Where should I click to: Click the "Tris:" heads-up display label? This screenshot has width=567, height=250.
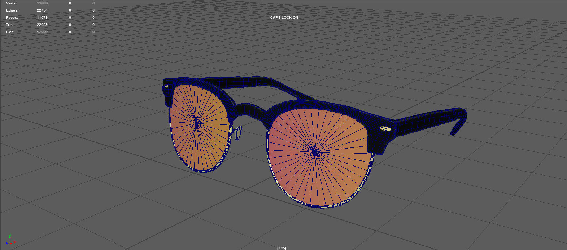pyautogui.click(x=10, y=25)
